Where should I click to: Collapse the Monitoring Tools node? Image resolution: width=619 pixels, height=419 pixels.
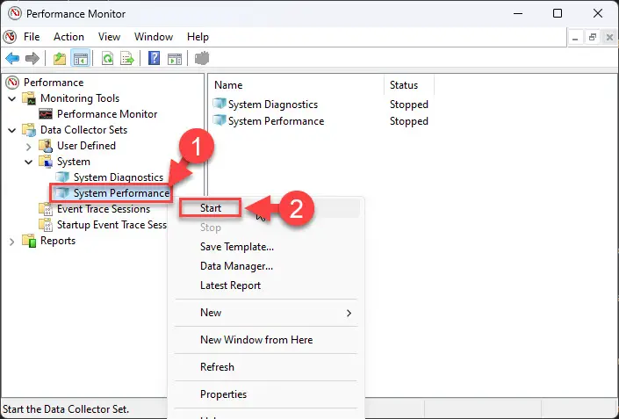click(12, 98)
